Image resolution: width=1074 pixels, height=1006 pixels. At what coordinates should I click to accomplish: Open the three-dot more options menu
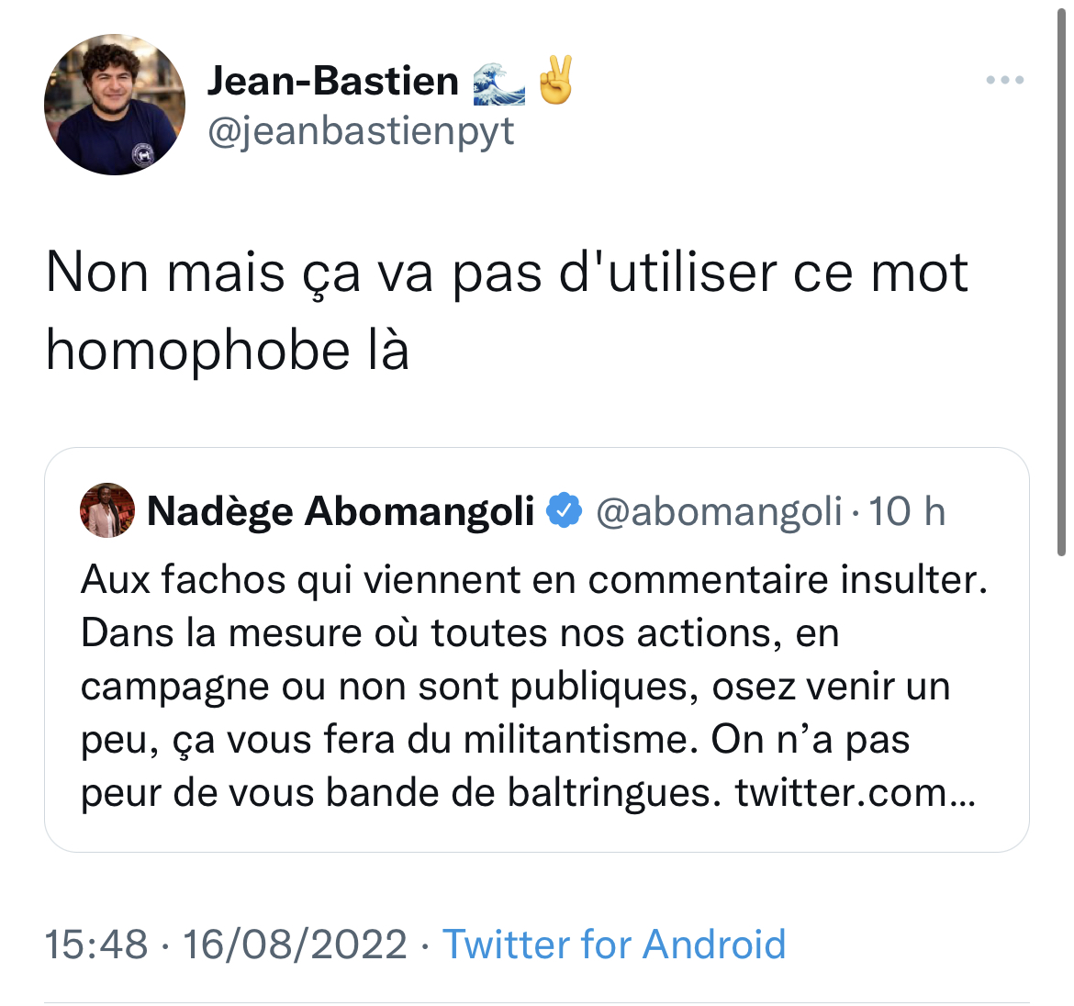[1004, 81]
